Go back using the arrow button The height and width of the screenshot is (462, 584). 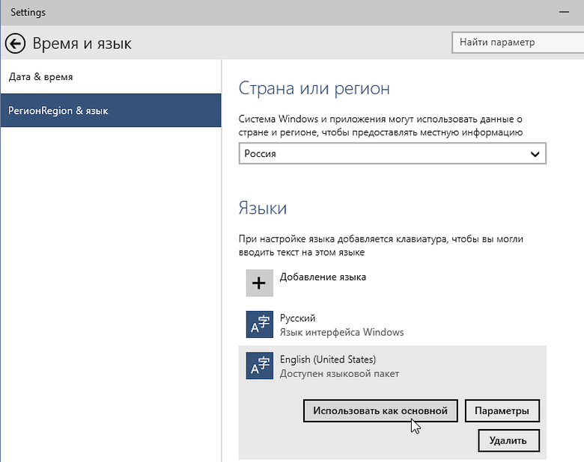(x=15, y=43)
